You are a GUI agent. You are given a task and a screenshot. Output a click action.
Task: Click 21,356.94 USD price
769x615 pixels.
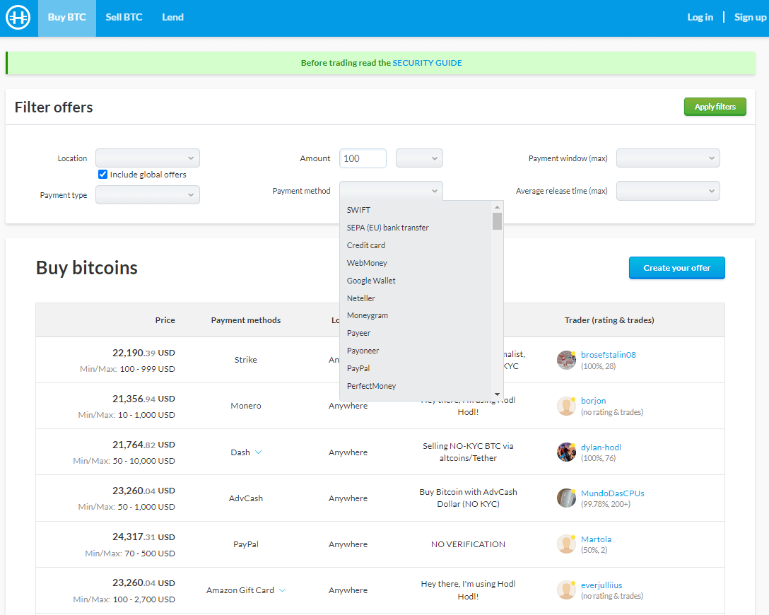(x=143, y=399)
